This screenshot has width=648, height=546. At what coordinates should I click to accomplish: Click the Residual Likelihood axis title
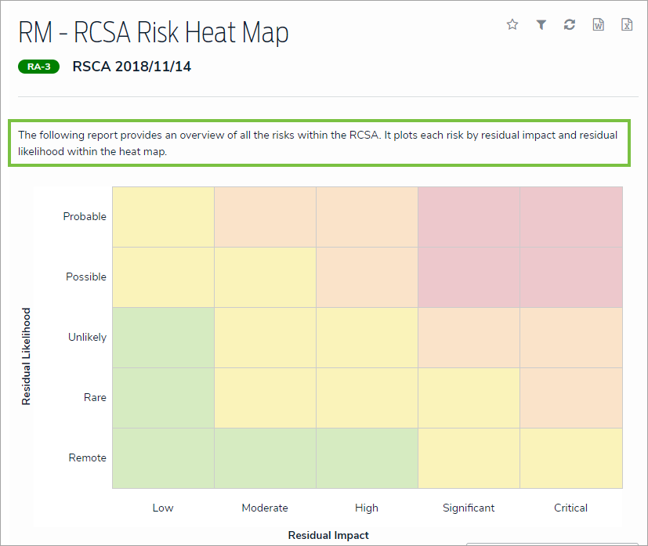[26, 356]
